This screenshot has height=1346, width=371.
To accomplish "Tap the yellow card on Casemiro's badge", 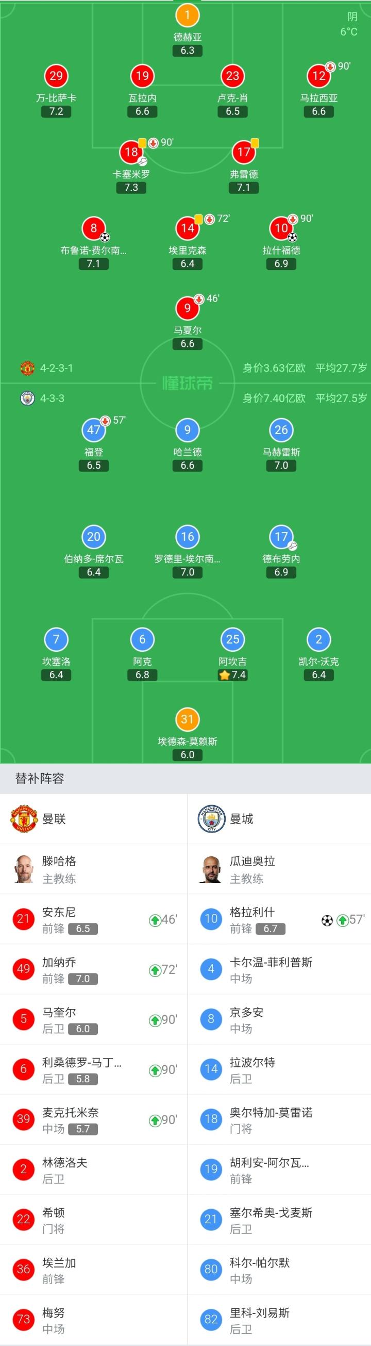I will pyautogui.click(x=142, y=142).
